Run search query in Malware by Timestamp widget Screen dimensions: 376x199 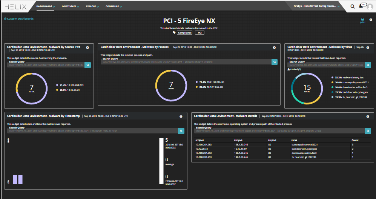181,131
